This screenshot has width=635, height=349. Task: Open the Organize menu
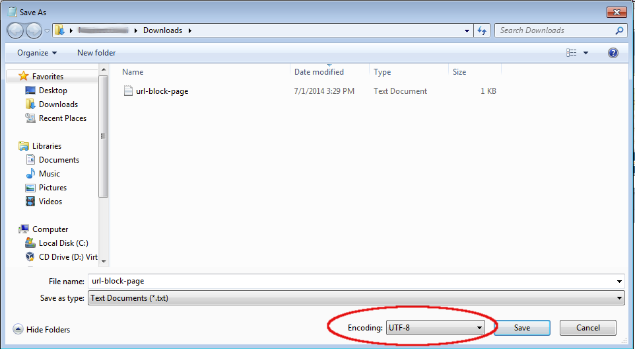point(37,53)
